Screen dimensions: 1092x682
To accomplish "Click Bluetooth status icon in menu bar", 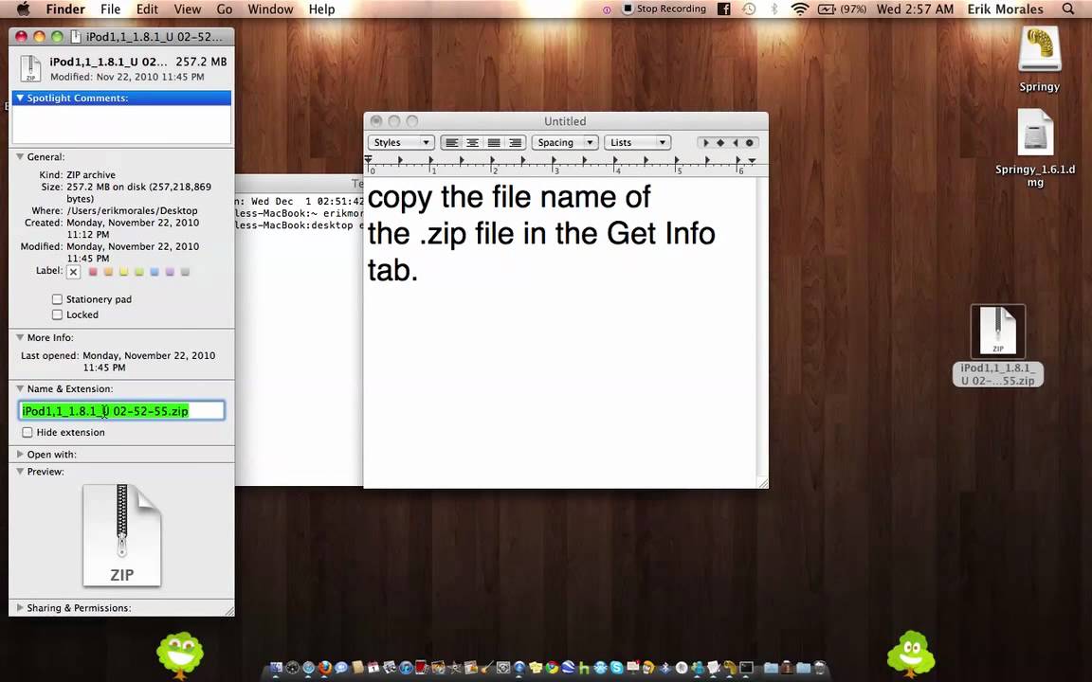I will click(773, 9).
